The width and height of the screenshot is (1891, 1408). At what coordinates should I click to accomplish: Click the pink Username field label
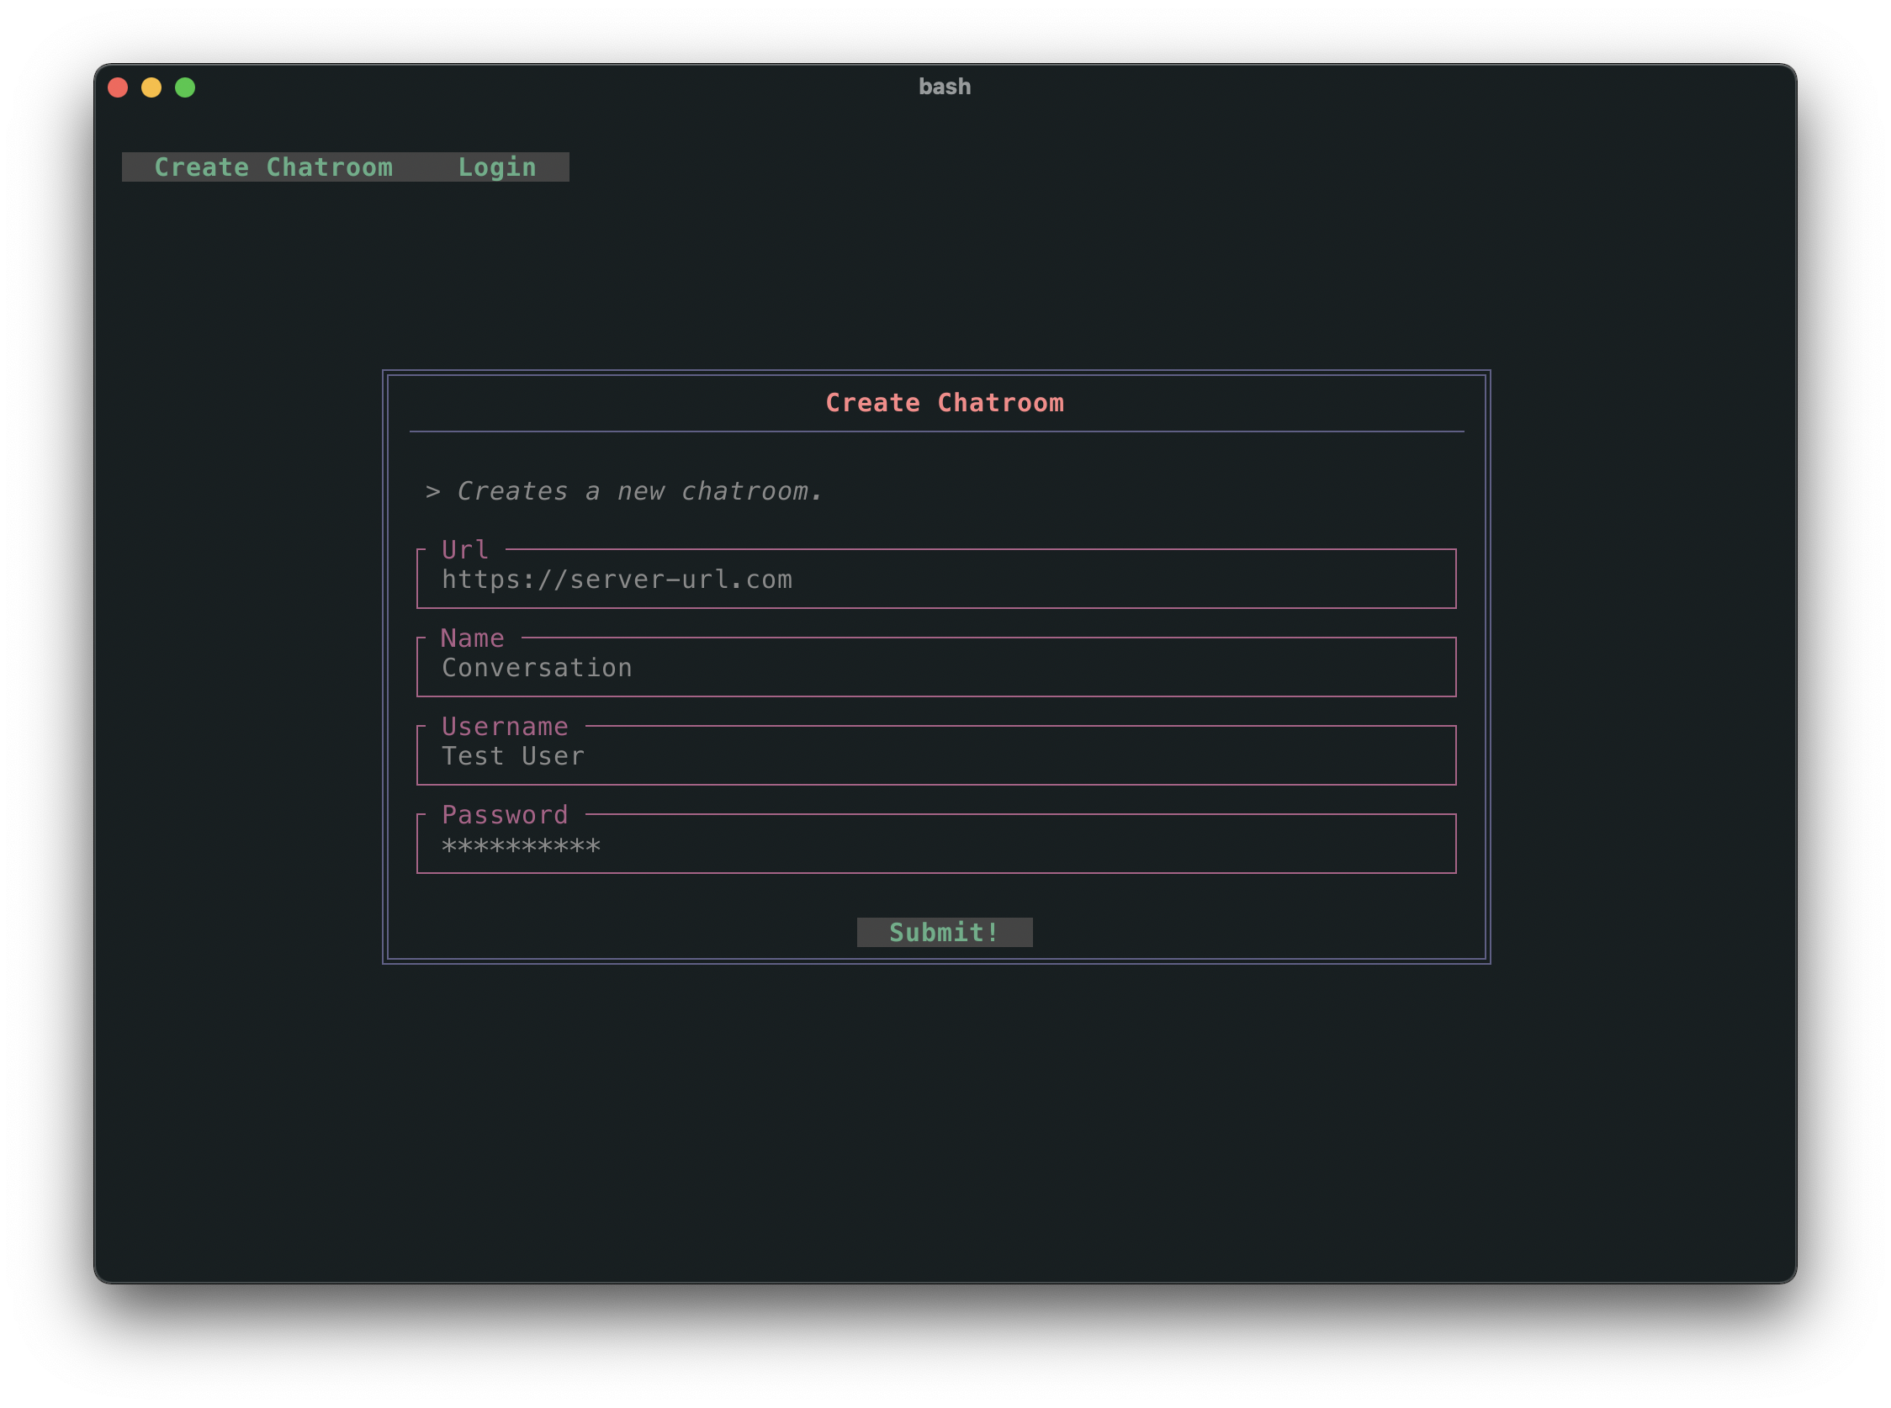[505, 727]
